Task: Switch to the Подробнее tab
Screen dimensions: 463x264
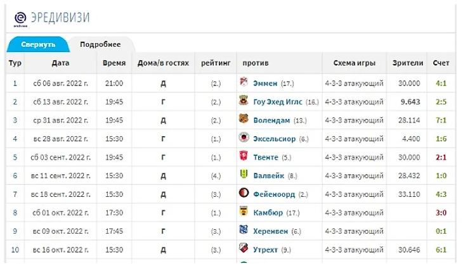Action: tap(100, 45)
